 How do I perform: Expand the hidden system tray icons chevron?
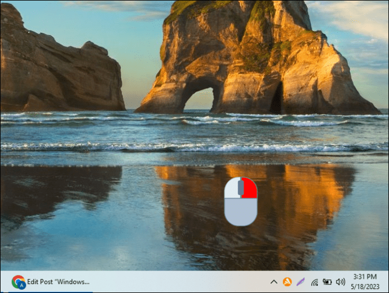(x=273, y=282)
